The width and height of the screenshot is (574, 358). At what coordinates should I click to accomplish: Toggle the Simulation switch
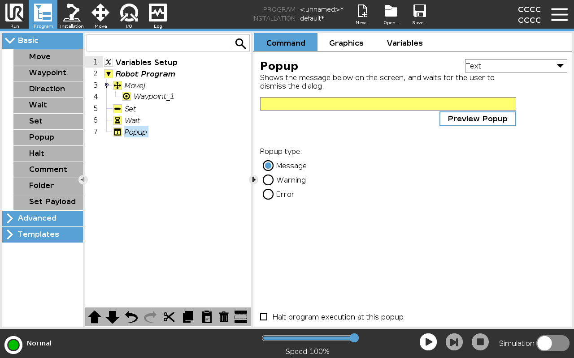coord(552,343)
